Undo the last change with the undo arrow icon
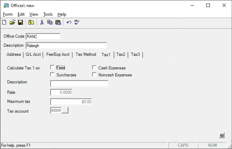 point(69,22)
